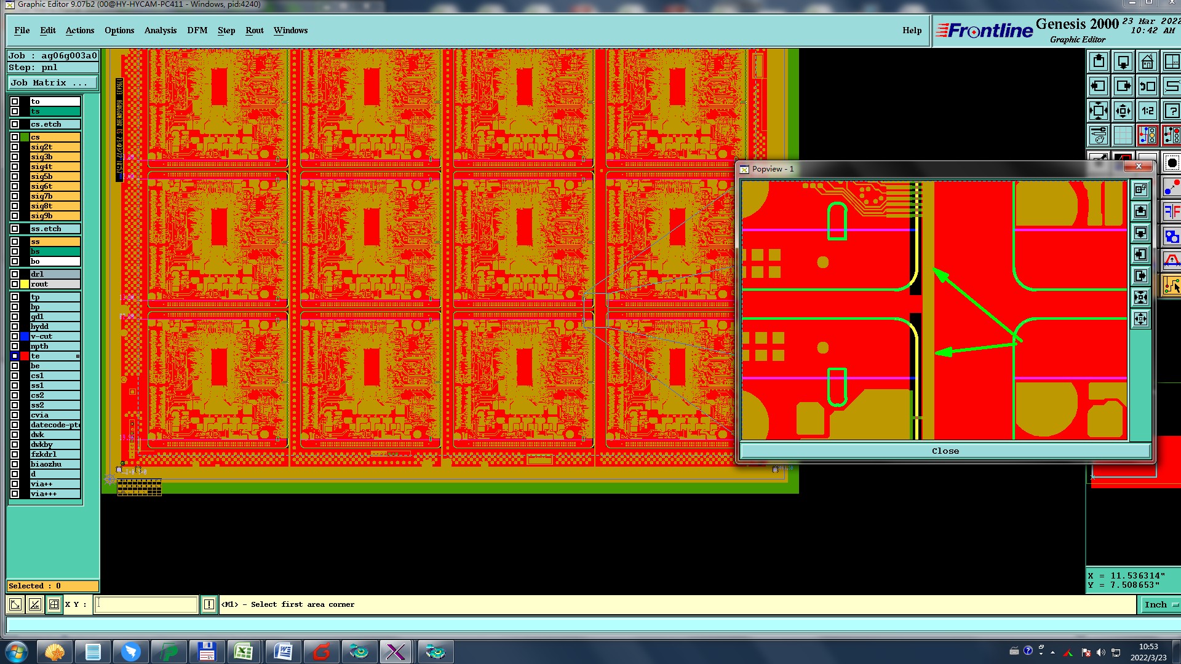Click the red color swatch for te layer
Viewport: 1181px width, 664px height.
tap(25, 356)
